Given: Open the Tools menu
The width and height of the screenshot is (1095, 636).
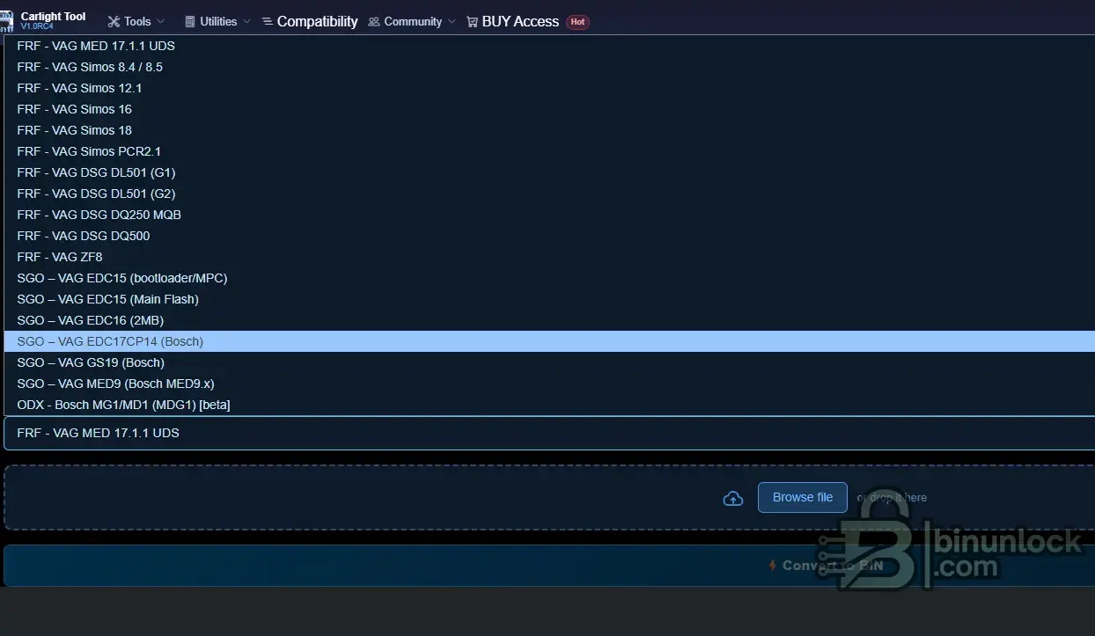Looking at the screenshot, I should coord(137,21).
